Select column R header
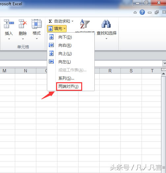 [x=110, y=71]
